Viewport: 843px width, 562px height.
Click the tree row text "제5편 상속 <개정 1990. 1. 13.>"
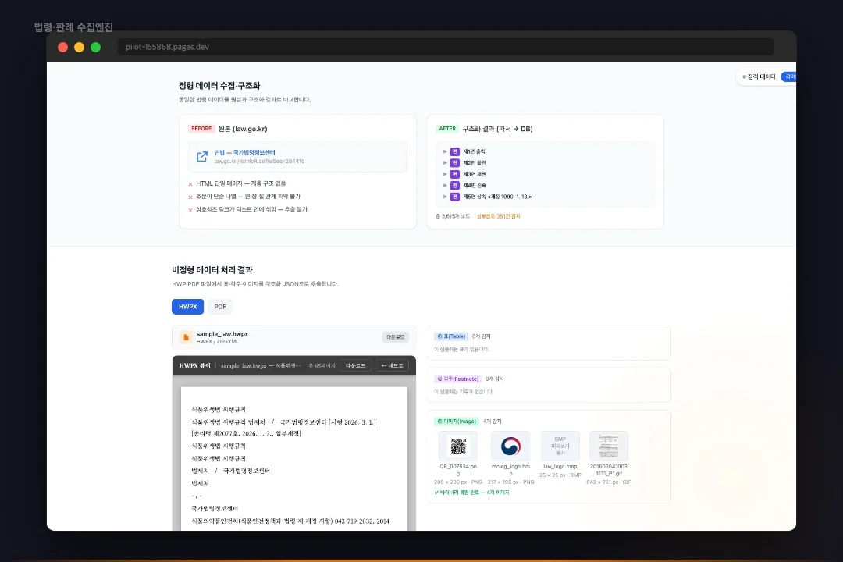(497, 197)
